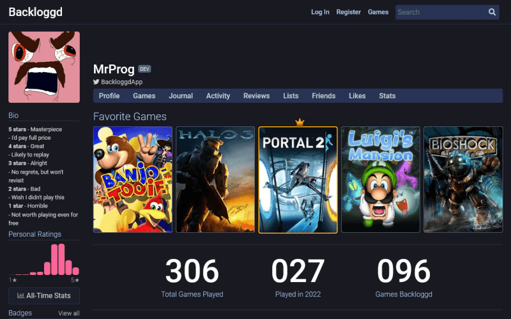Click the Personal Ratings heading
This screenshot has width=511, height=319.
click(x=35, y=234)
